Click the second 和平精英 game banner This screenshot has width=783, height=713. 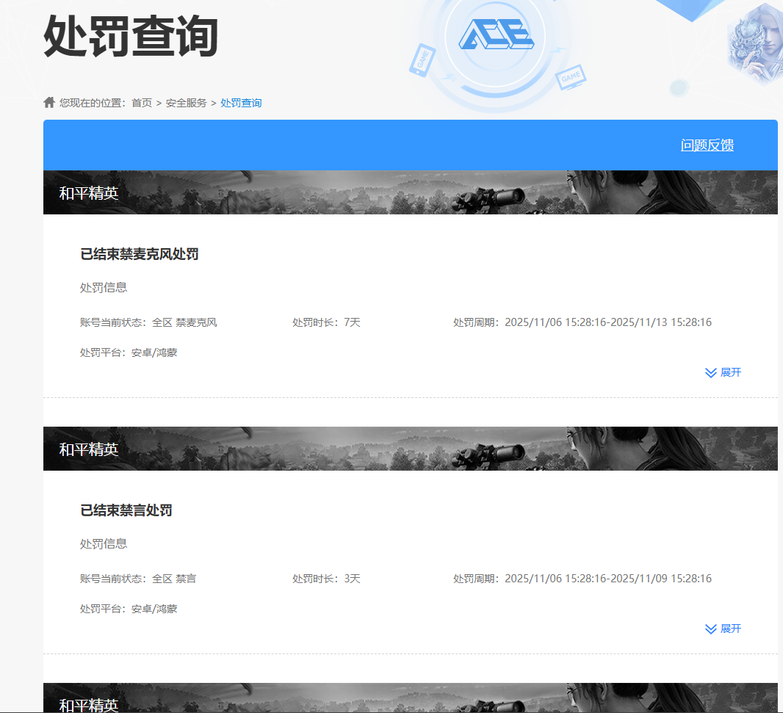tap(410, 449)
